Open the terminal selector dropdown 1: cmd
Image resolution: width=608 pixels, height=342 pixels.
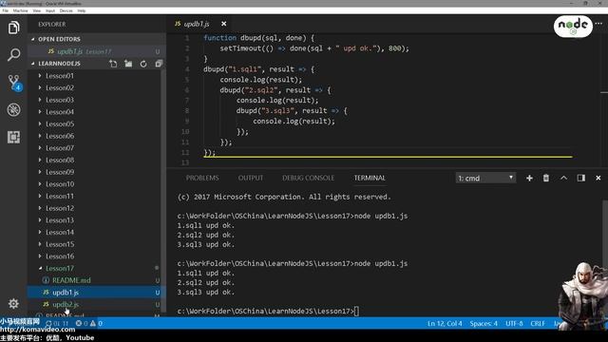tap(485, 178)
